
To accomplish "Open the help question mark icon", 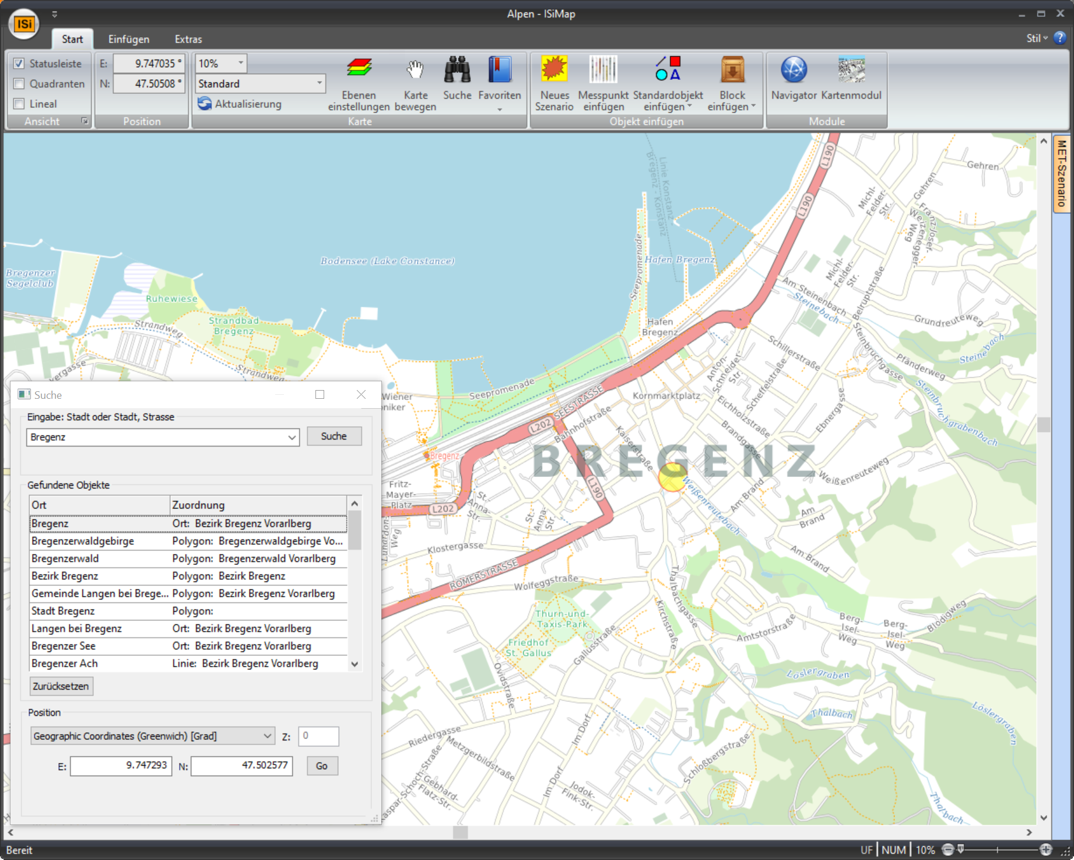I will coord(1060,38).
